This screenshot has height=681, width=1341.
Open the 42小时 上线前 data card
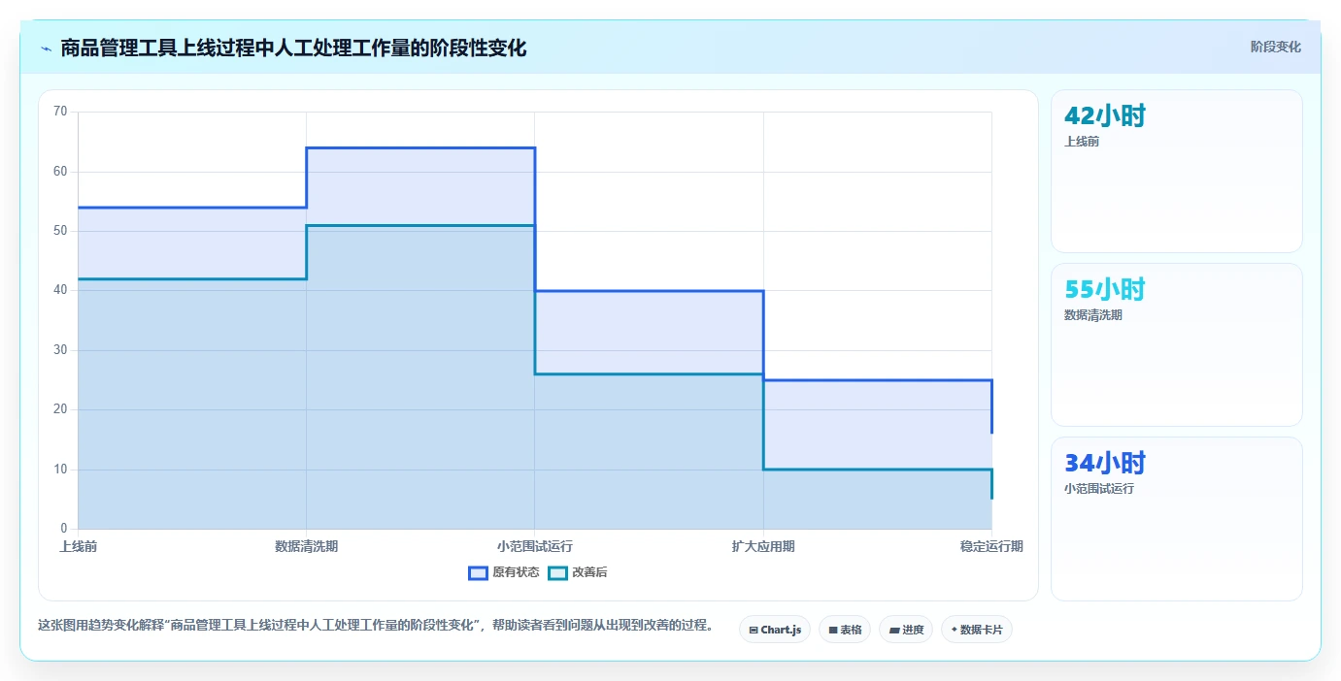tap(1177, 172)
